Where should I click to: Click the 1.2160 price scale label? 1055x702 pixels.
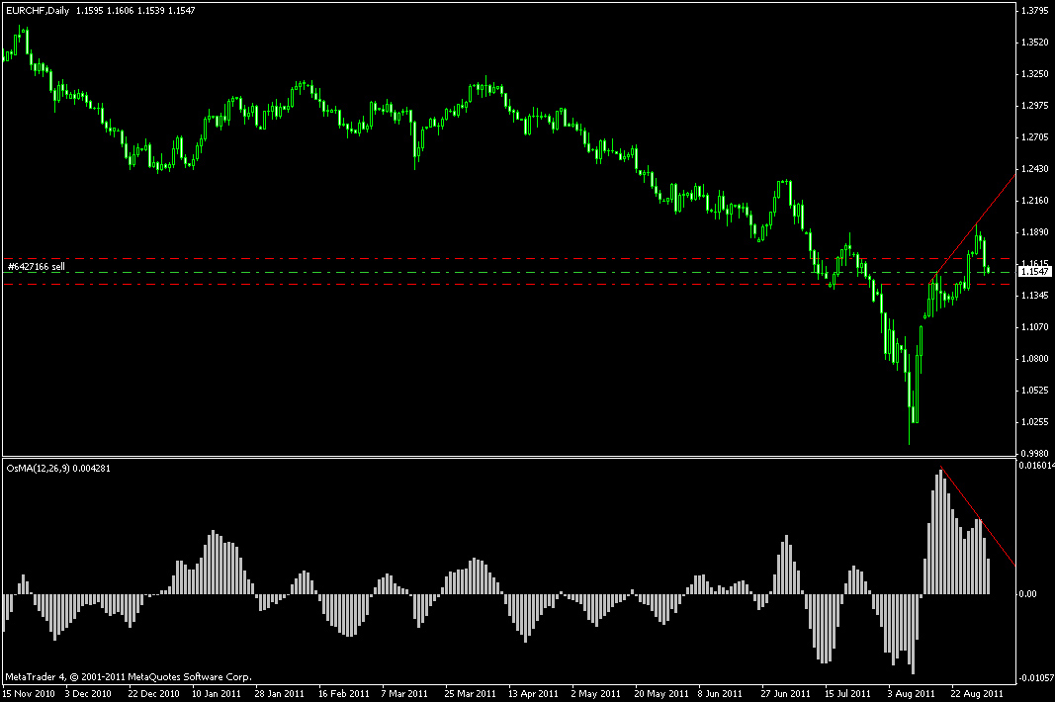pos(1035,200)
